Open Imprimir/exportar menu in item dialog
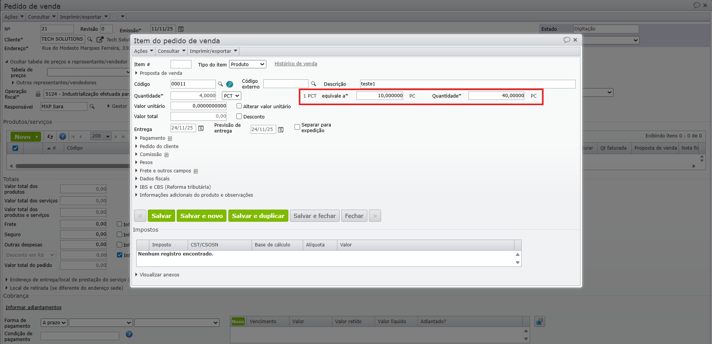Screen dimensions: 712x344 [x=213, y=51]
